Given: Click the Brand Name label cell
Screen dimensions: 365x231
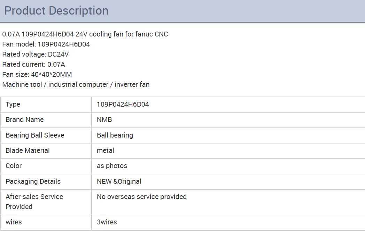Looking at the screenshot, I should coord(24,119).
